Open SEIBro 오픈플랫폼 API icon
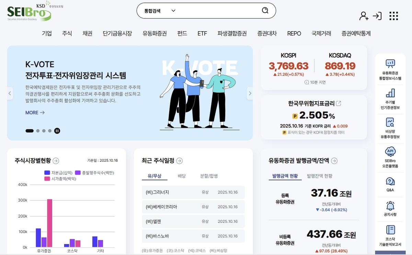The height and width of the screenshot is (255, 412). click(390, 157)
